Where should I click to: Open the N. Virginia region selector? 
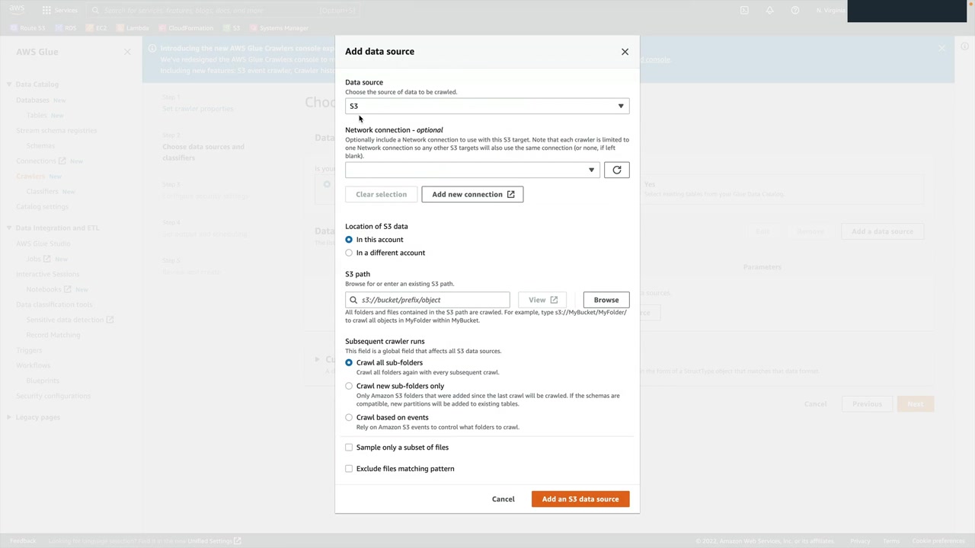(x=830, y=10)
